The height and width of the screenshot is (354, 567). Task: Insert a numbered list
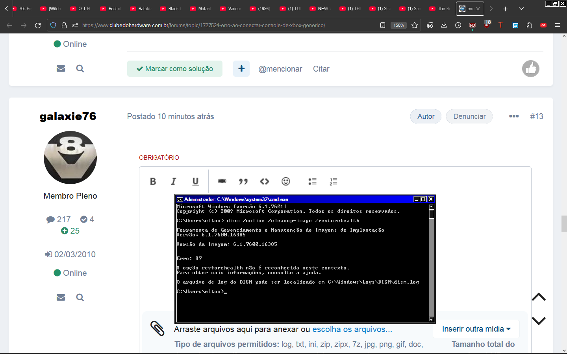click(334, 181)
